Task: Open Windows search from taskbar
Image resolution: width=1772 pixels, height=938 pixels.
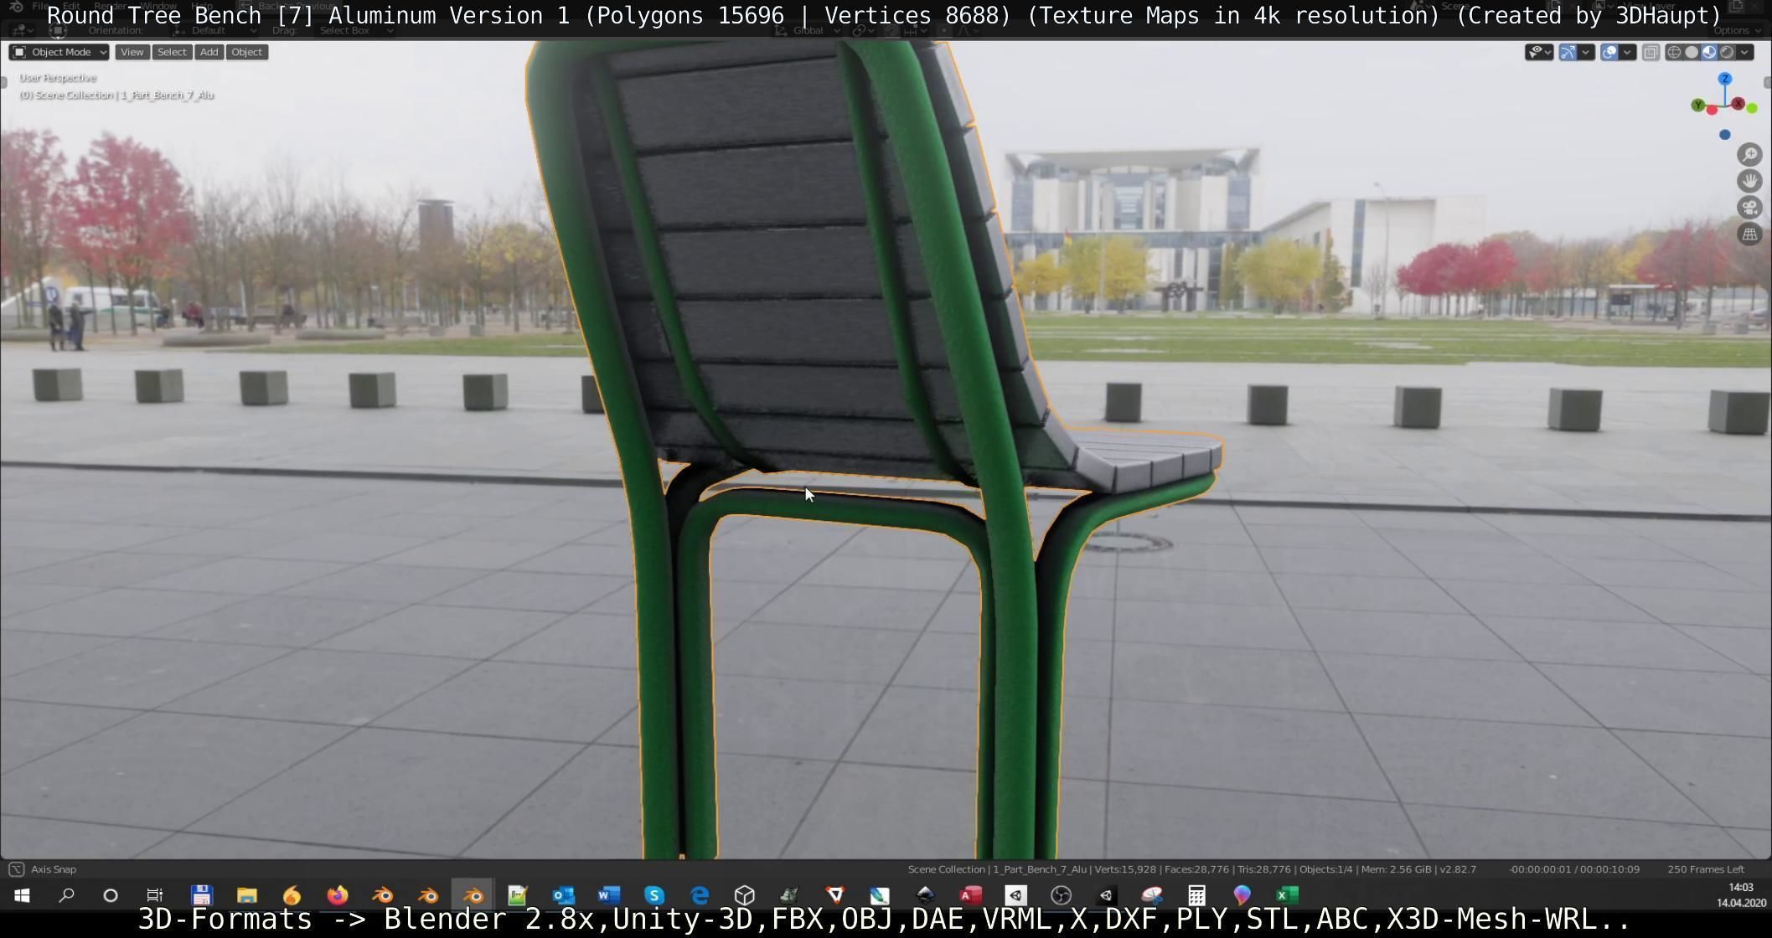Action: tap(66, 895)
